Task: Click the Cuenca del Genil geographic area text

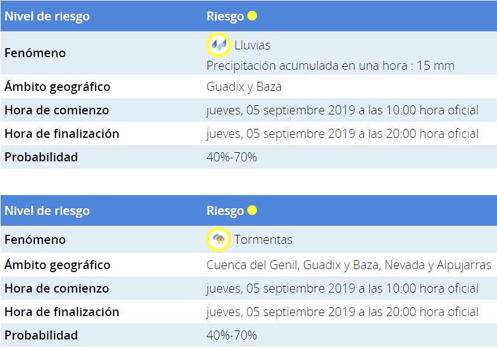Action: tap(253, 265)
